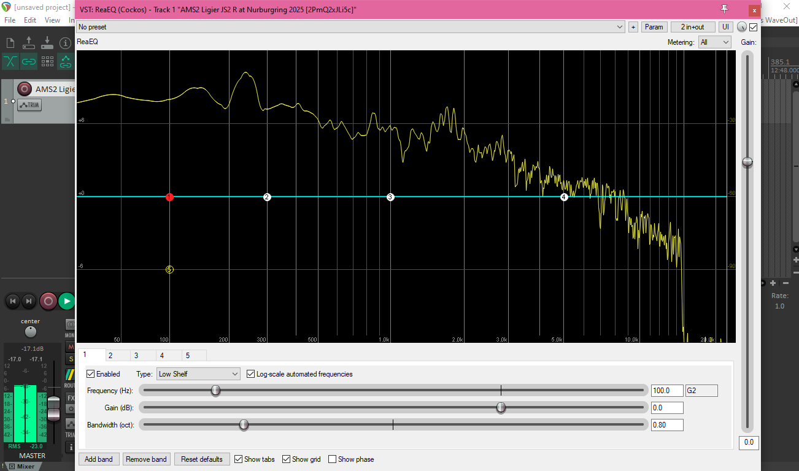Click the Param button
The height and width of the screenshot is (471, 799).
tap(654, 27)
